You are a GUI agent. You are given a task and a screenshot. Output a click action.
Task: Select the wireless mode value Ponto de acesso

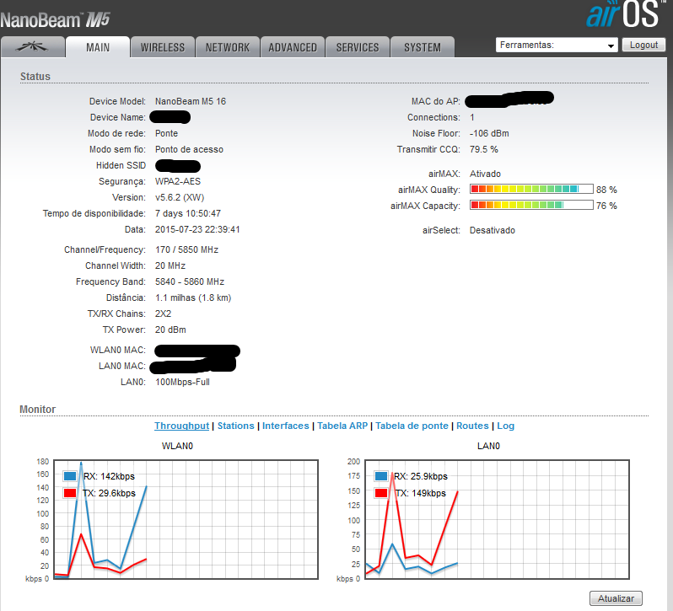click(x=189, y=149)
